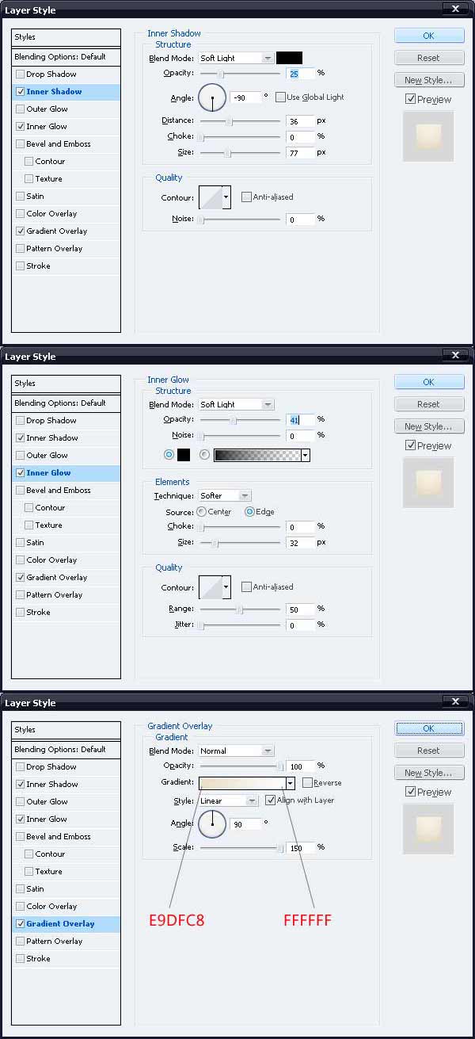Viewport: 475px width, 1039px height.
Task: Click the Inner Shadow Angle value field
Action: pyautogui.click(x=245, y=97)
